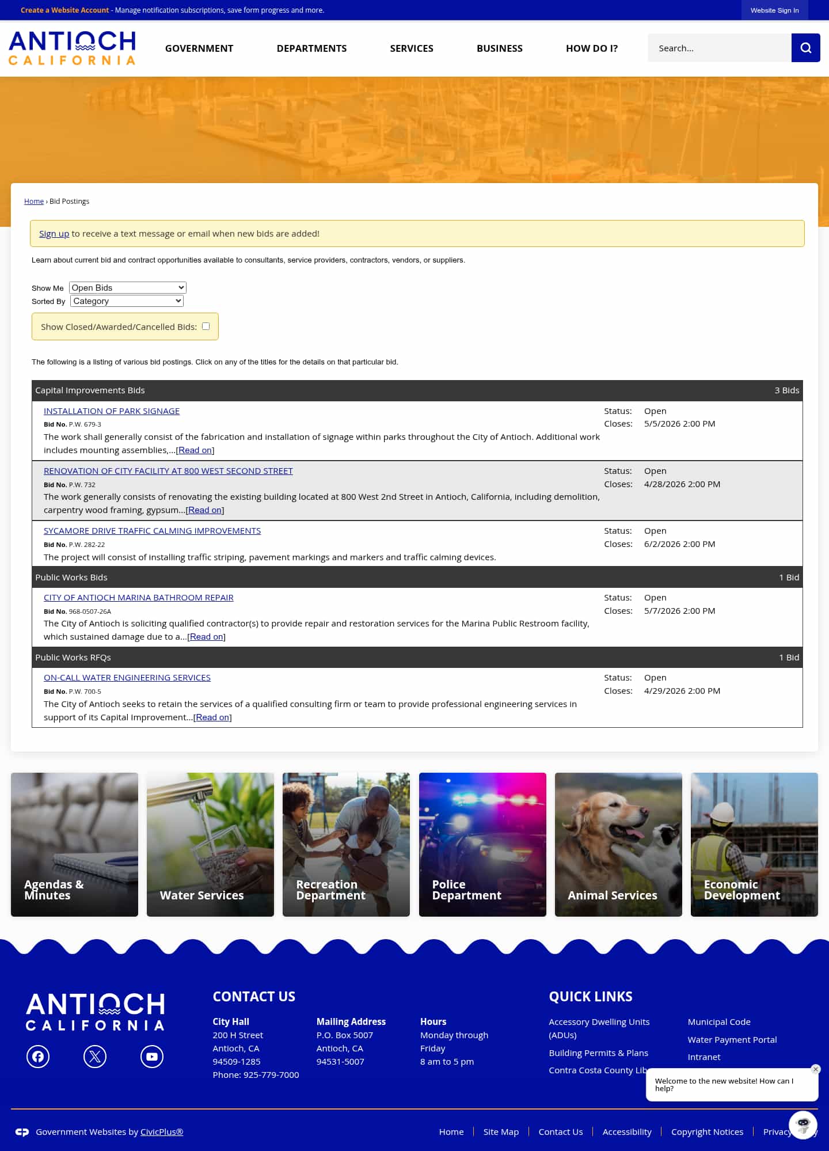Click footer Accessibility link
This screenshot has height=1151, width=829.
tap(627, 1131)
